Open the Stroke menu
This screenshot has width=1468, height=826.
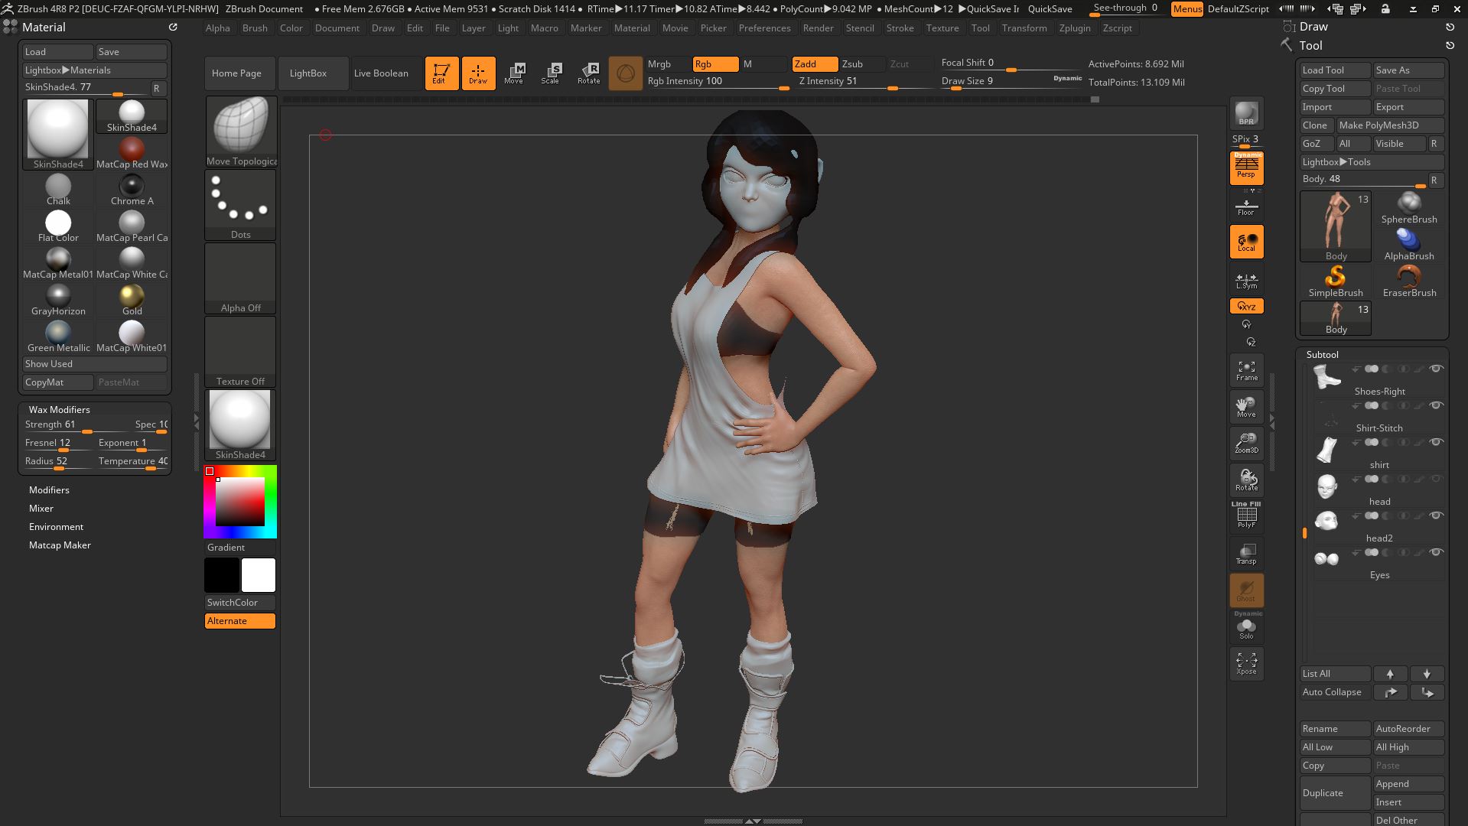[900, 28]
